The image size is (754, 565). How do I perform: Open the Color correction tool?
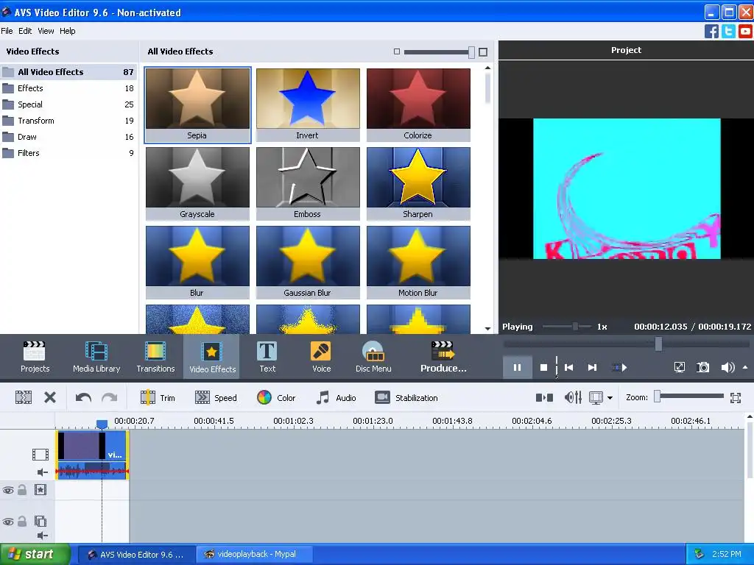coord(276,398)
